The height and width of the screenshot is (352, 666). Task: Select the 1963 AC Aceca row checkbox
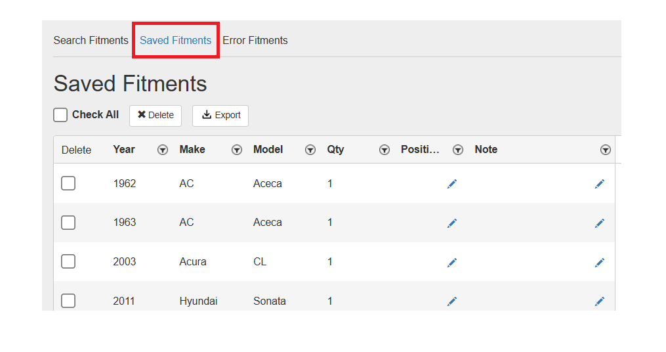point(68,223)
